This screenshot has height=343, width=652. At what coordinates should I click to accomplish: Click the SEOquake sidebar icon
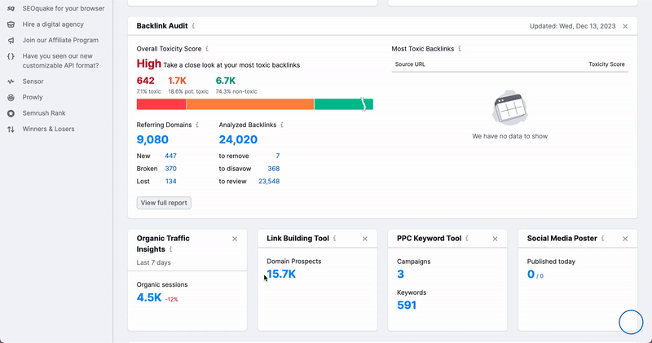coord(11,8)
